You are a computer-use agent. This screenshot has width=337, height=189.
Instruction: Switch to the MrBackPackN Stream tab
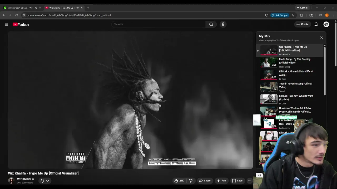click(x=20, y=8)
